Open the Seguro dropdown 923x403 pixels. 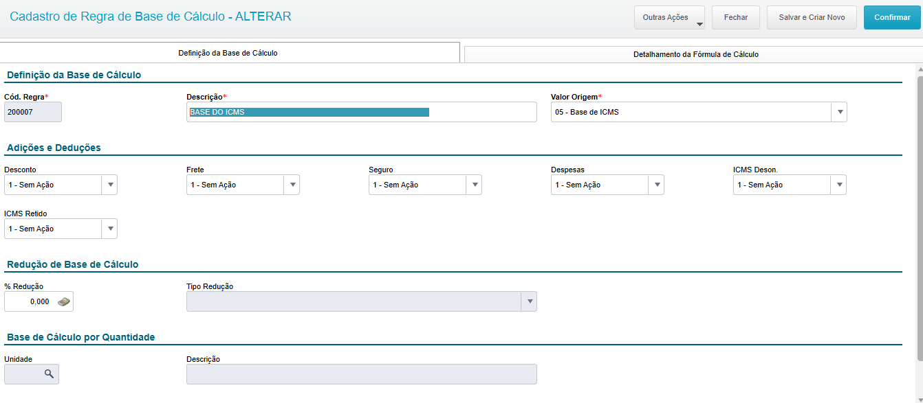(x=474, y=185)
